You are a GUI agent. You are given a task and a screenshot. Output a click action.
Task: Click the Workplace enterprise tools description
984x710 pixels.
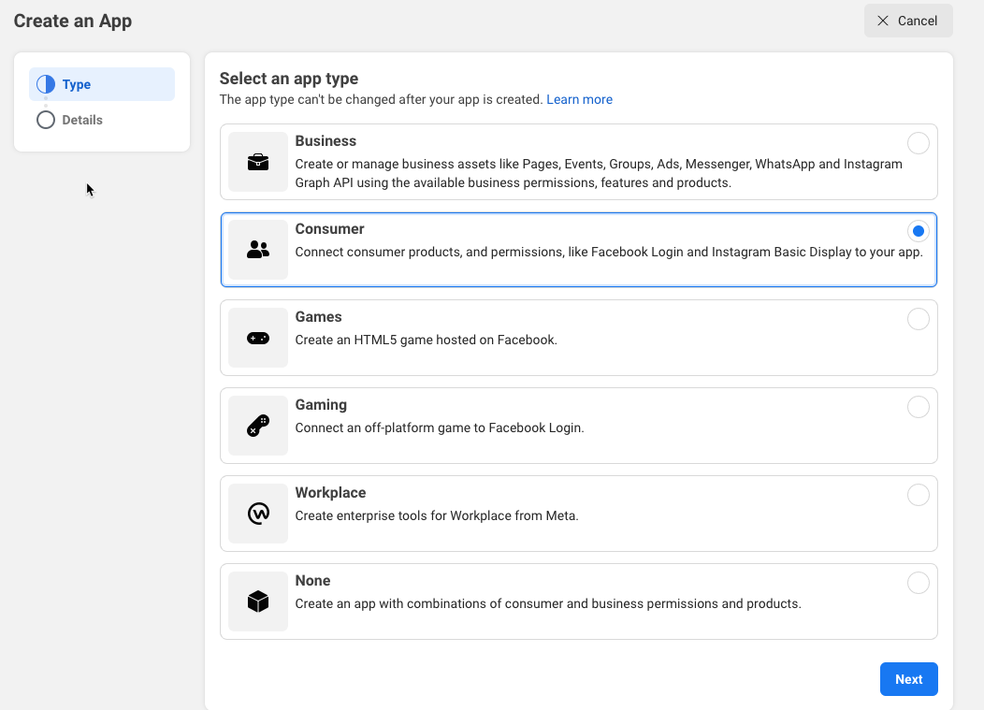click(437, 515)
